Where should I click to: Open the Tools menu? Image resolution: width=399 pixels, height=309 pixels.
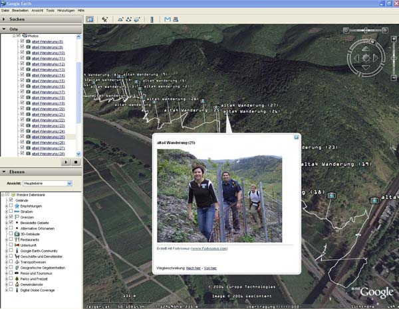(x=50, y=11)
